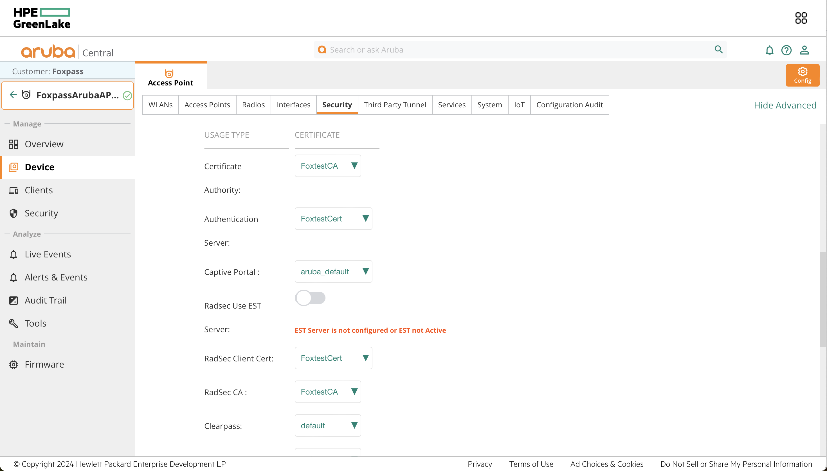Click the Security sidebar icon
The width and height of the screenshot is (827, 471).
(14, 213)
